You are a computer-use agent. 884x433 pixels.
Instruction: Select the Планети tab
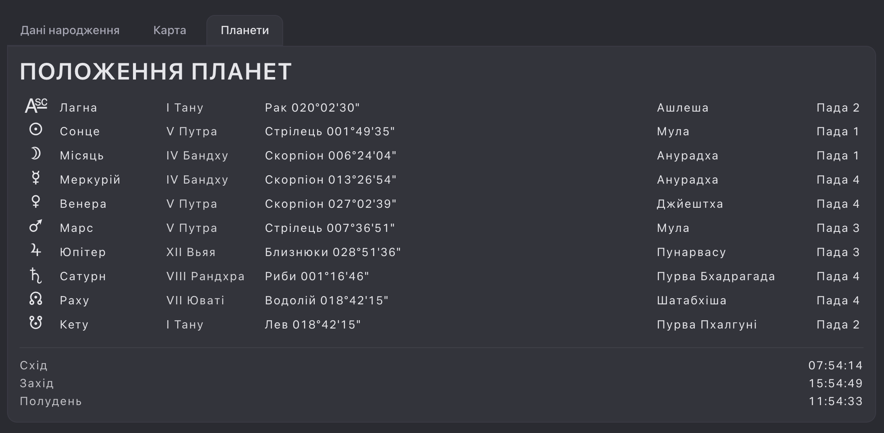(x=245, y=30)
